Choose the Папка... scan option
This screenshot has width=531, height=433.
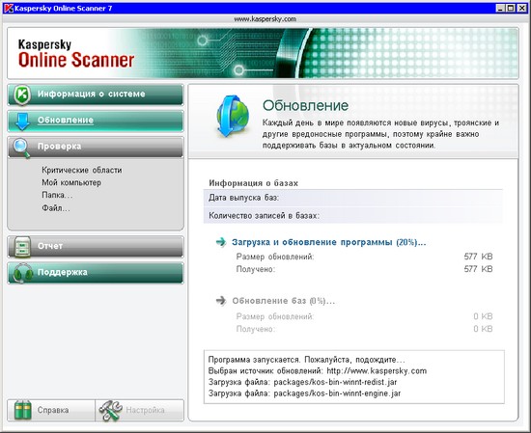[x=57, y=195]
